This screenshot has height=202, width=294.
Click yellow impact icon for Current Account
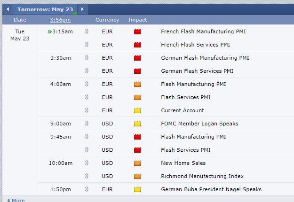click(137, 110)
